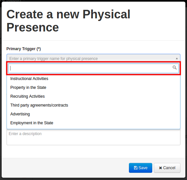Cancel the physical presence dialog

coord(167,168)
